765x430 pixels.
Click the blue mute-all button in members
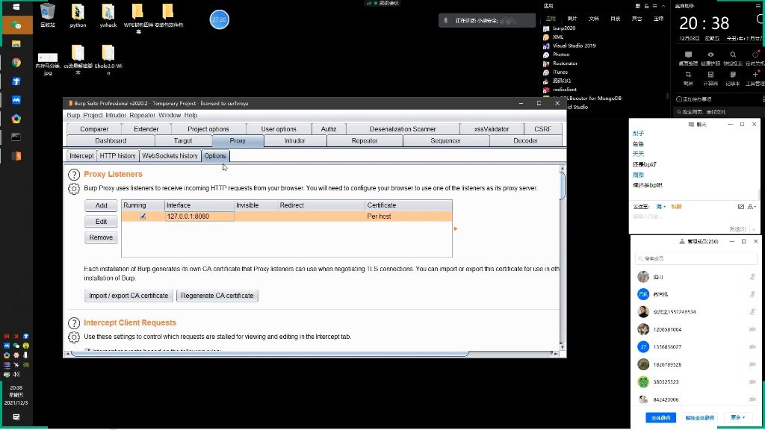coord(660,418)
